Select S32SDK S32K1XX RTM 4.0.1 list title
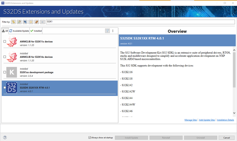Screen dimensions: 237x141 click(35, 88)
